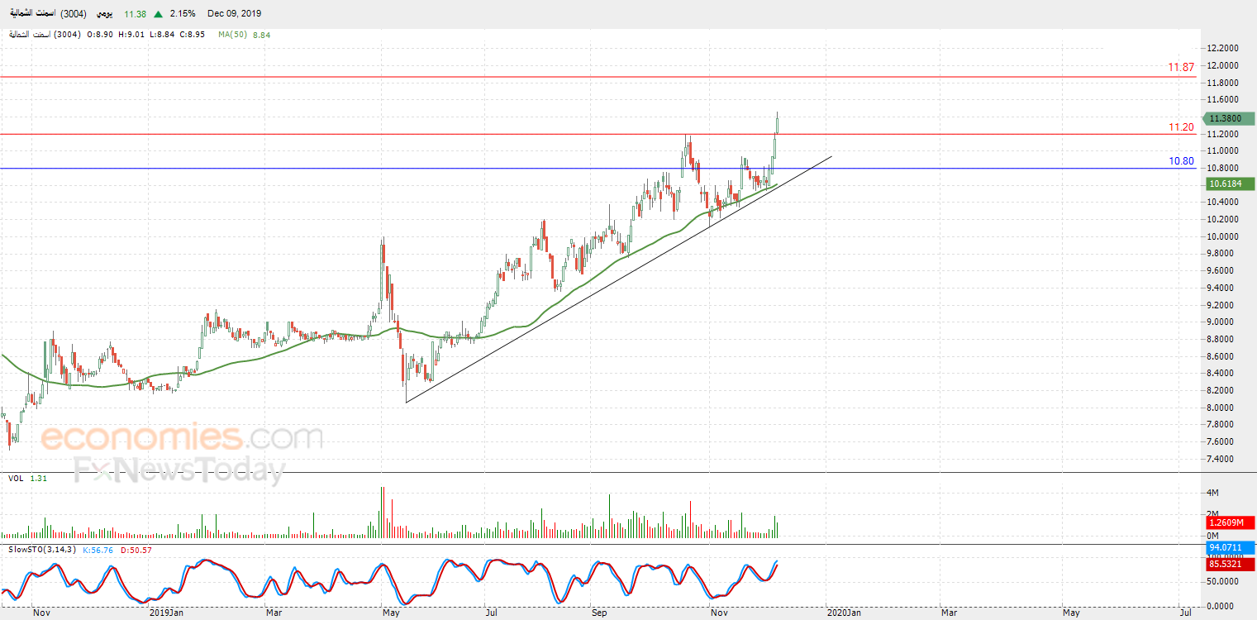This screenshot has width=1257, height=620.
Task: Click the Dec 09, 2019 date label
Action: point(234,14)
